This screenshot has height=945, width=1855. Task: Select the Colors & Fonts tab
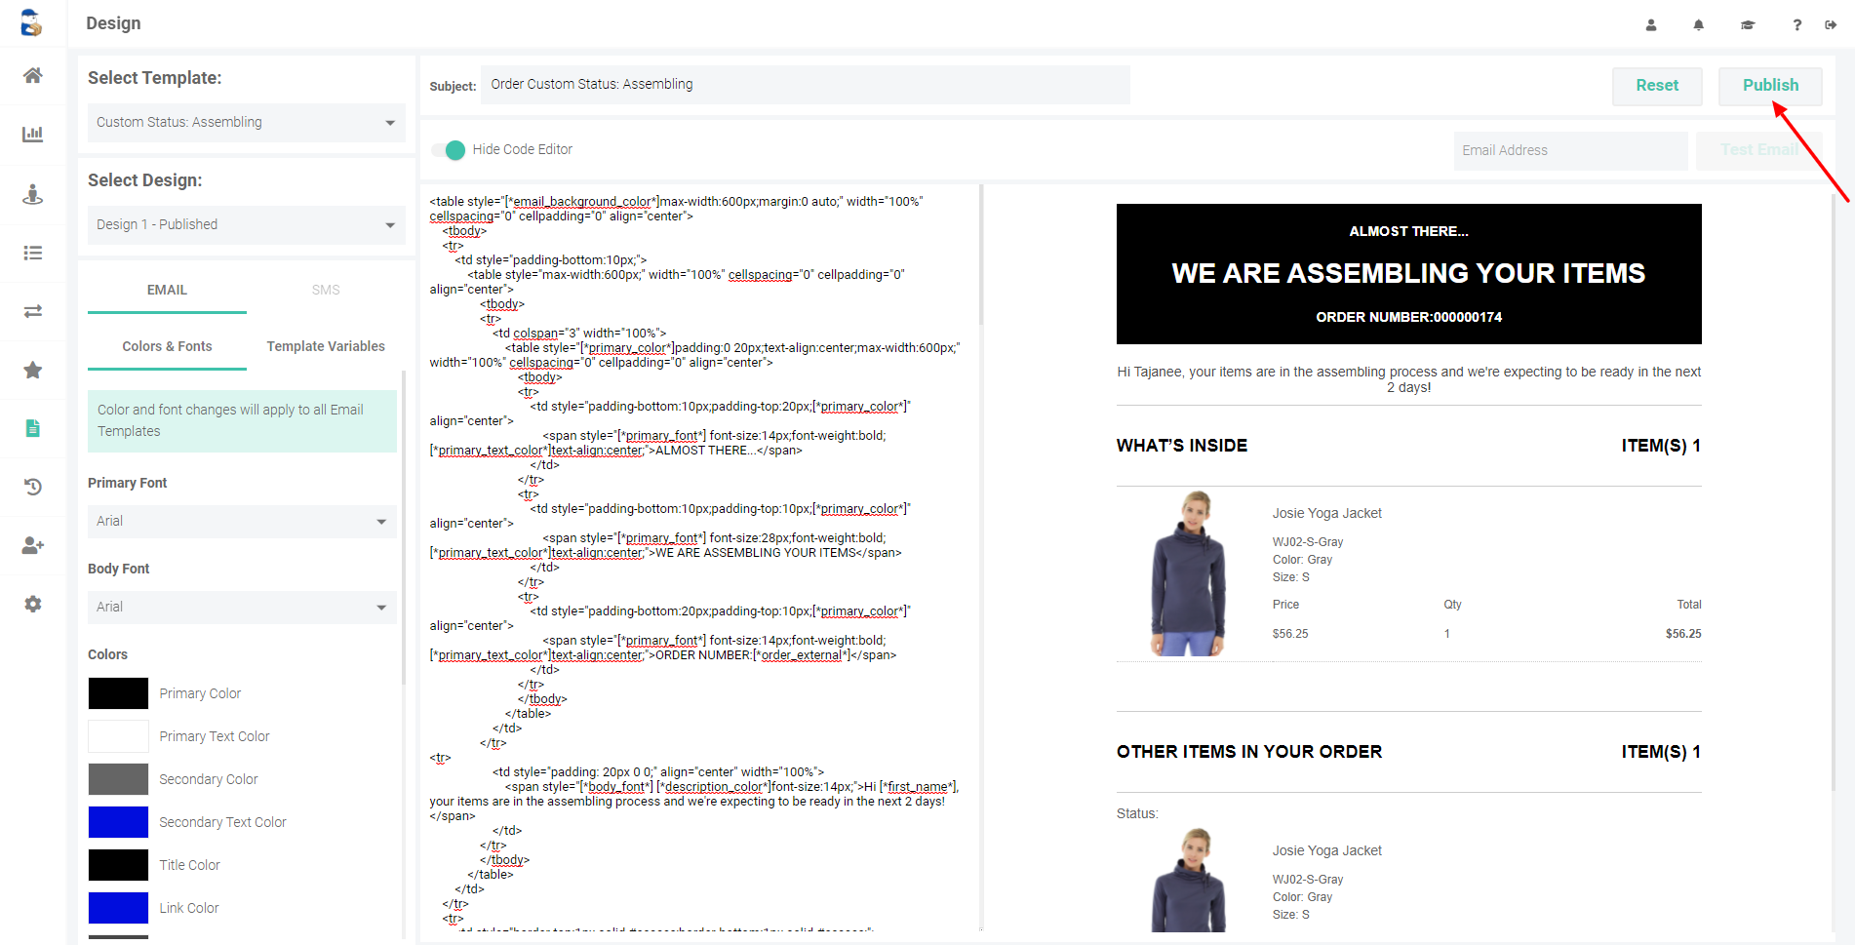point(167,347)
